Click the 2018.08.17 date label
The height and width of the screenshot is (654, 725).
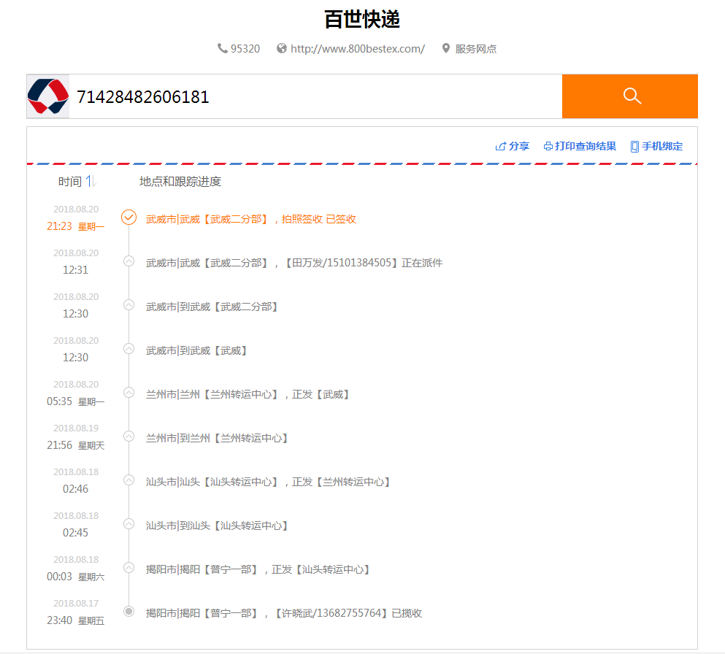tap(76, 603)
